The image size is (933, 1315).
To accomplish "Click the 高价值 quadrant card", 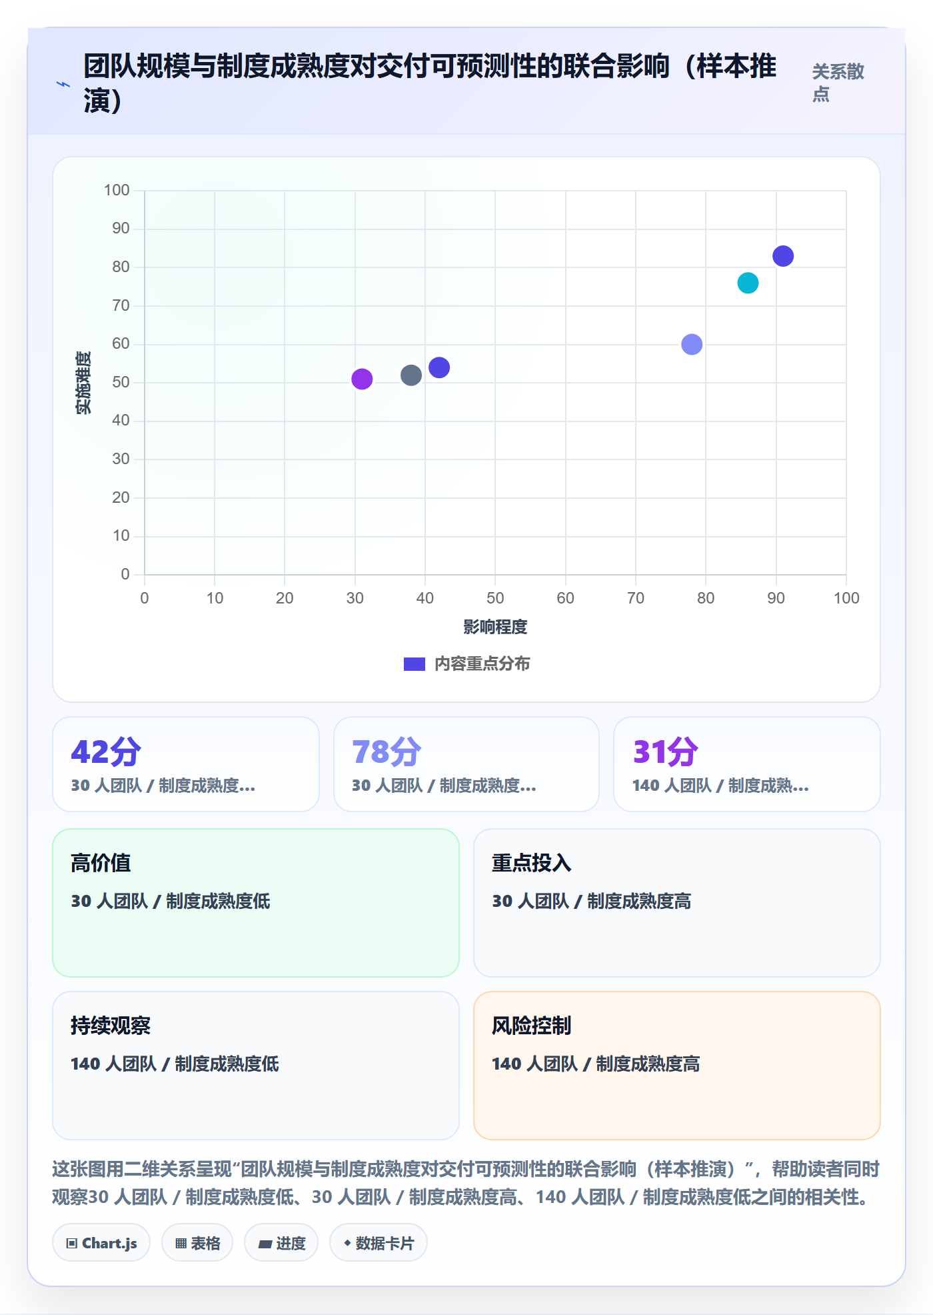I will (x=256, y=903).
